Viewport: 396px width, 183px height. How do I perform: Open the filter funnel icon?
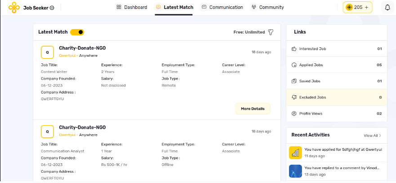point(271,32)
